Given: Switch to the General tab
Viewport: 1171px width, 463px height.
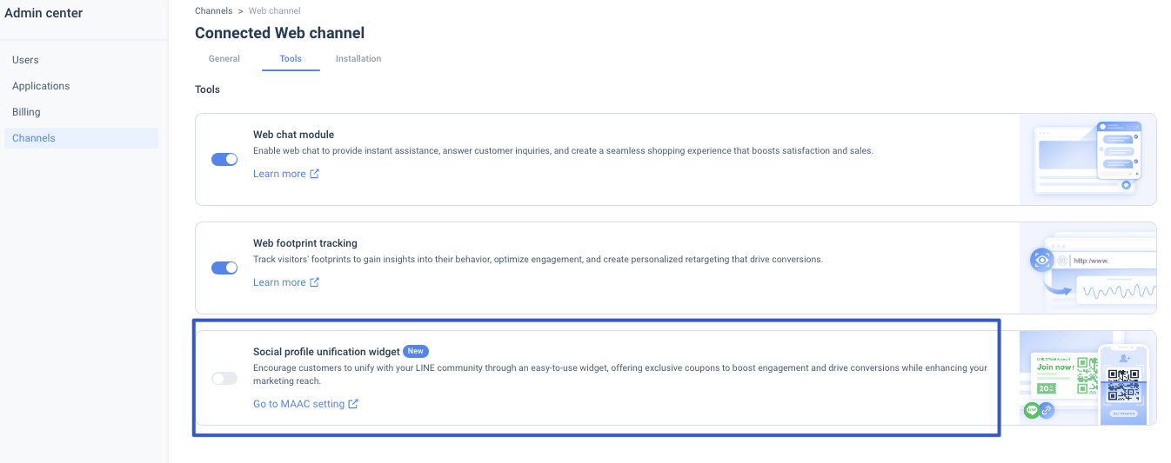Looking at the screenshot, I should [x=224, y=59].
